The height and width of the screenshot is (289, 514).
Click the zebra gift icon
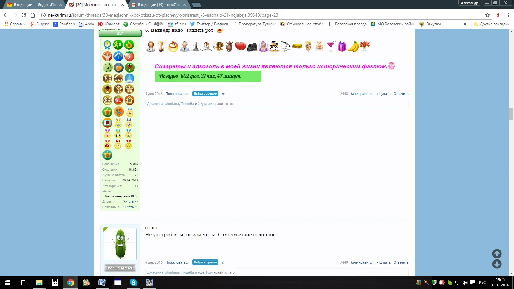[x=196, y=47]
